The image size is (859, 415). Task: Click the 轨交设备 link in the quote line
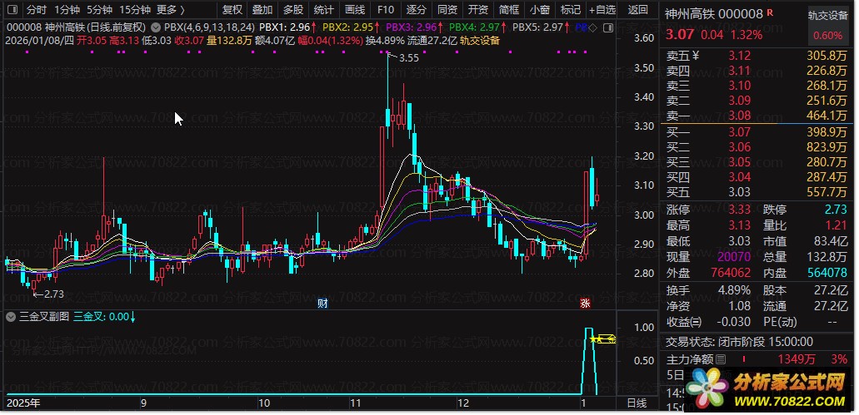480,40
